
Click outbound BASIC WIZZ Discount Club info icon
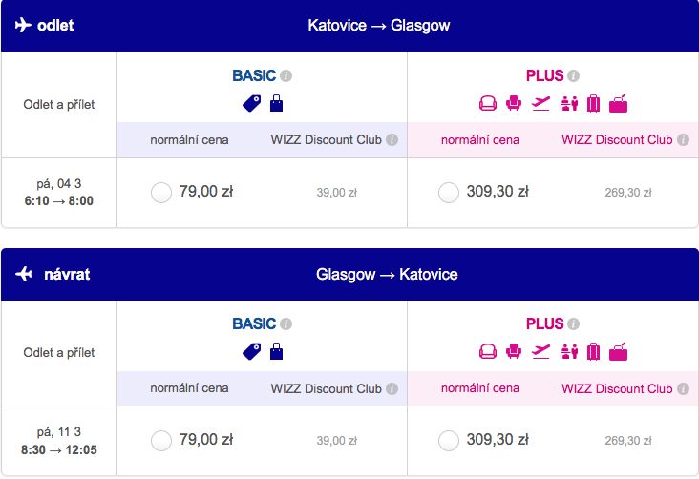tap(392, 140)
